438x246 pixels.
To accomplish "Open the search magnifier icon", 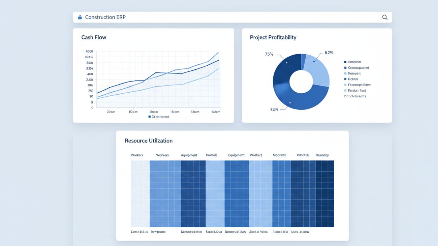I will click(385, 17).
